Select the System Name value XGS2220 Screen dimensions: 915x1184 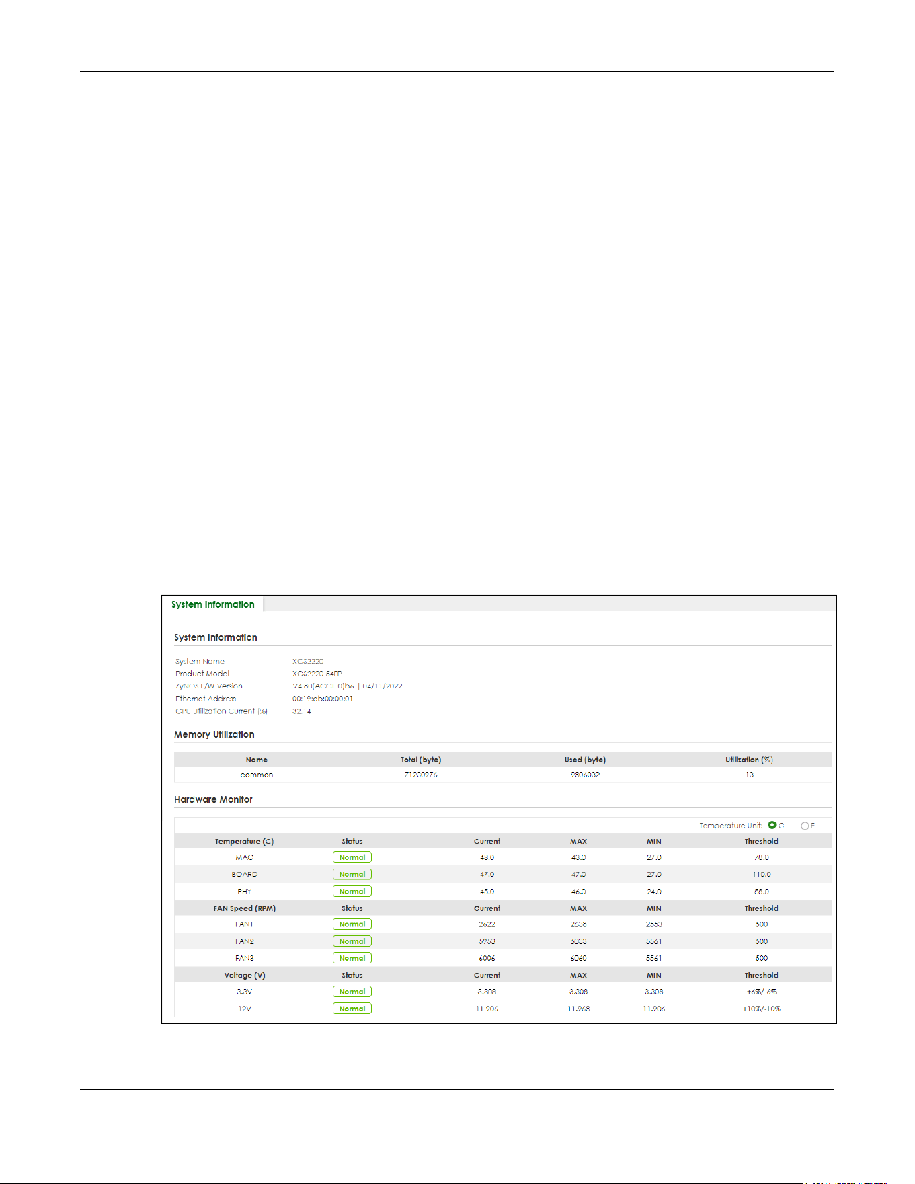308,661
